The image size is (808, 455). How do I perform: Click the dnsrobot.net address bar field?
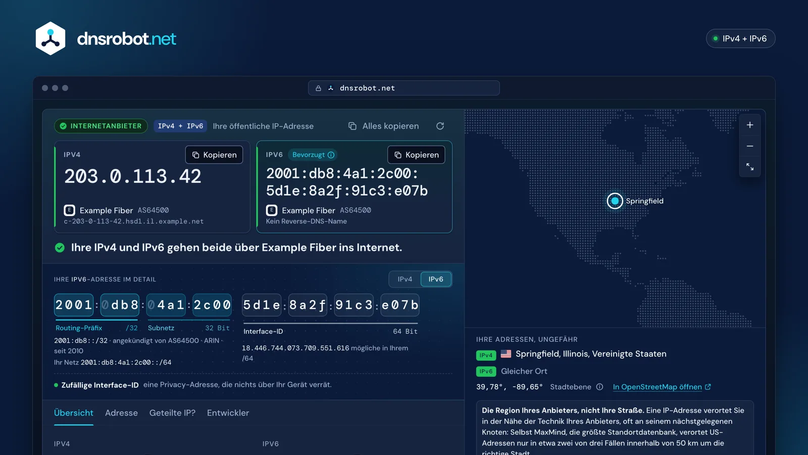(404, 88)
